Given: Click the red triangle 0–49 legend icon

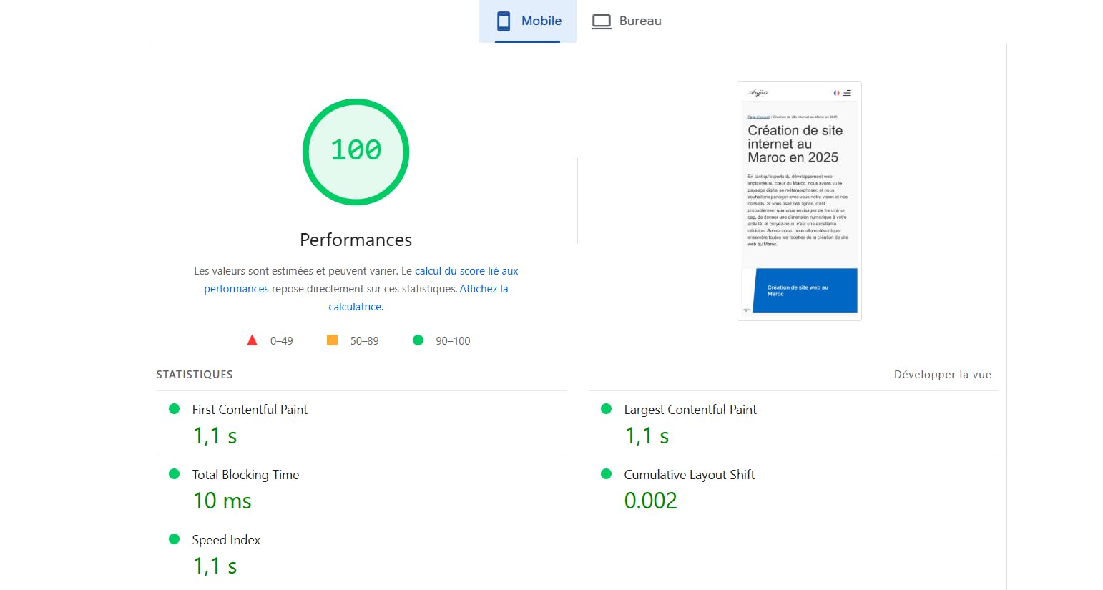Looking at the screenshot, I should coord(252,340).
